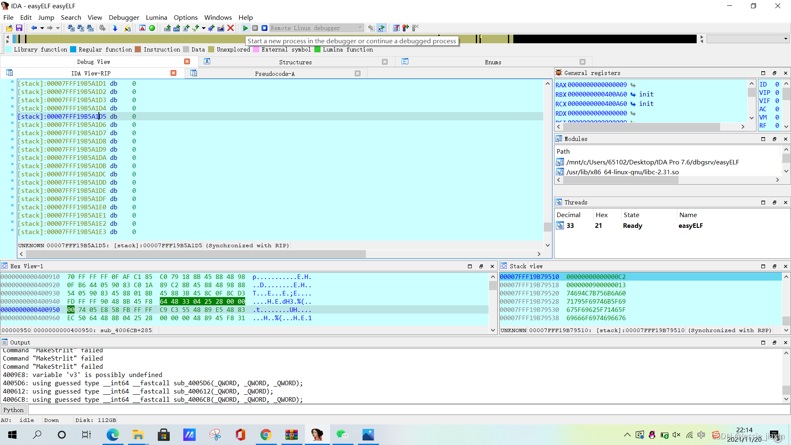Viewport: 791px width, 445px height.
Task: Open Chrome from the Windows taskbar
Action: (x=266, y=435)
